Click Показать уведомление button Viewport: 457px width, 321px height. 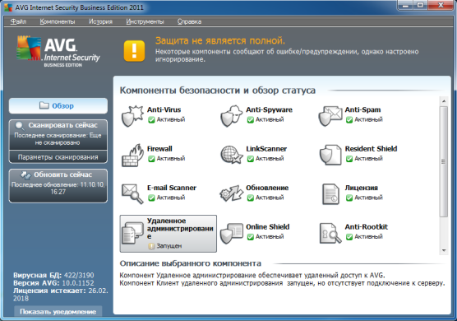[58, 311]
